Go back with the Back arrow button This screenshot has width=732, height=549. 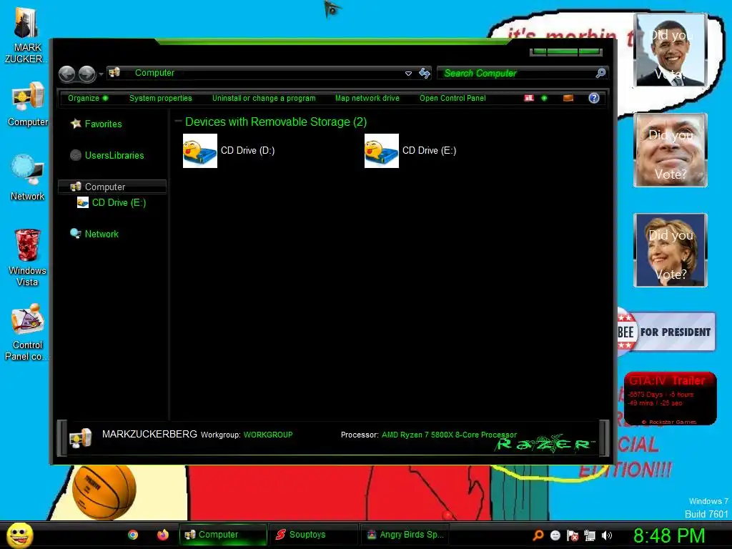[x=66, y=74]
